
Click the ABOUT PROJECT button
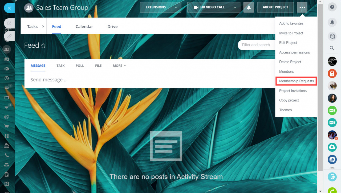coord(275,7)
